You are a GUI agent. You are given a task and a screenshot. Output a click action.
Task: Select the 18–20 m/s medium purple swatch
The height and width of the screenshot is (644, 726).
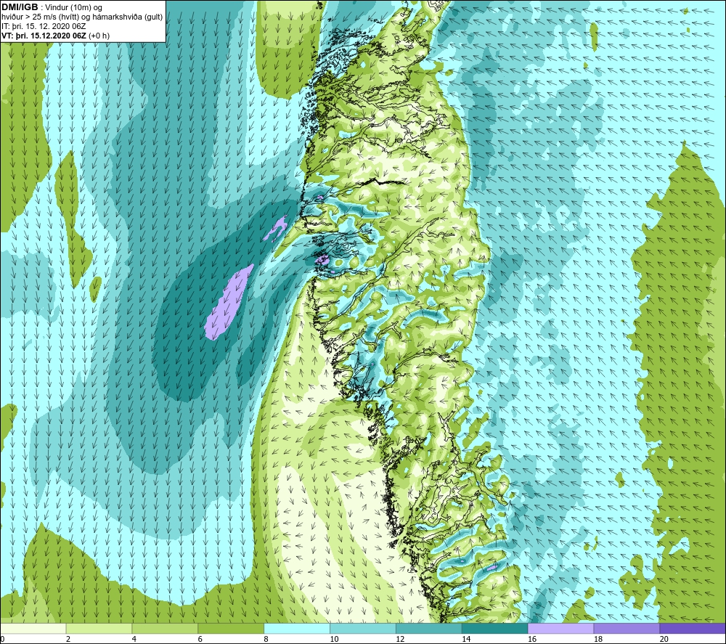627,628
